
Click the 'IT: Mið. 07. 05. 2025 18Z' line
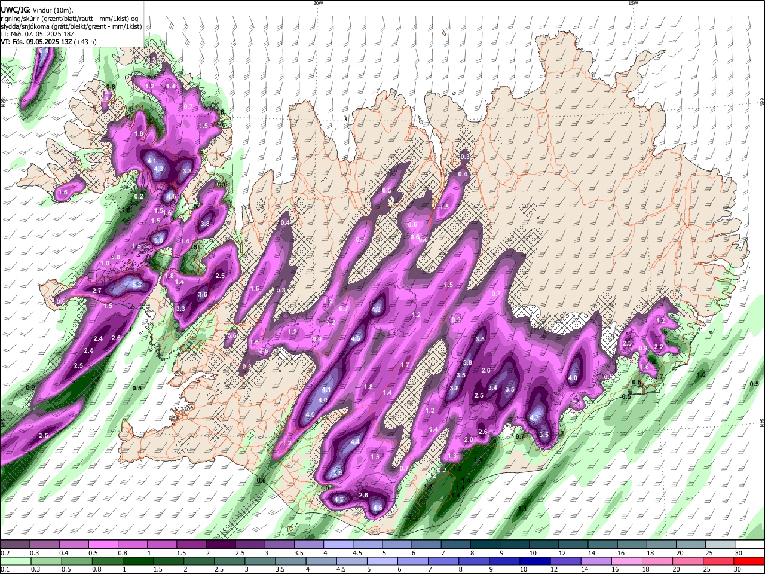[39, 34]
